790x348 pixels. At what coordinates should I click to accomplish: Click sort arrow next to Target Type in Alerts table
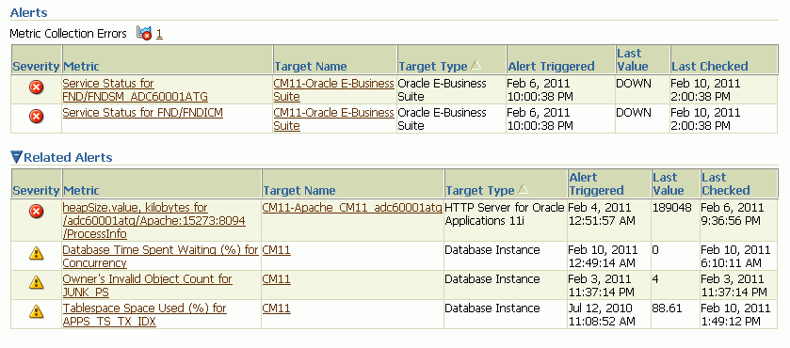[x=476, y=66]
